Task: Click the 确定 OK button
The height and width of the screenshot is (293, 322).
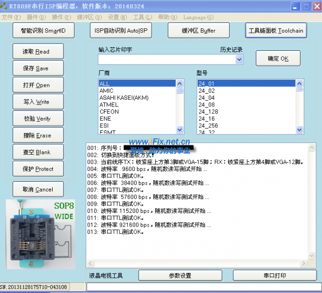Action: tap(278, 59)
